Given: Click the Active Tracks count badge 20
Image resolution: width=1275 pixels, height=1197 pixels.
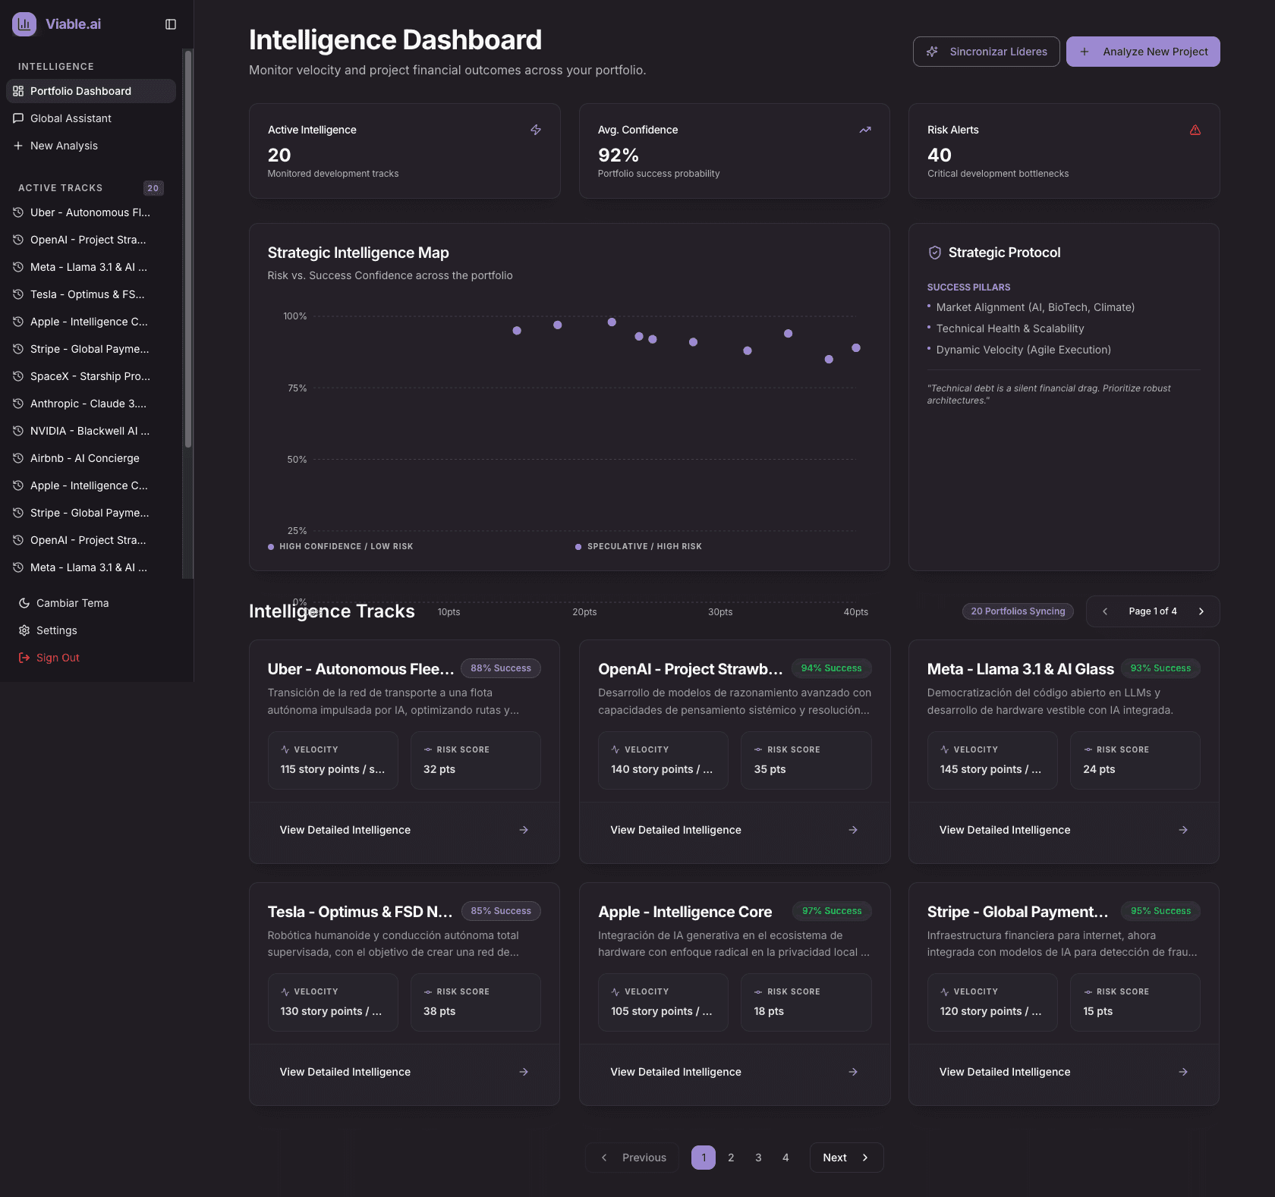Looking at the screenshot, I should 153,188.
